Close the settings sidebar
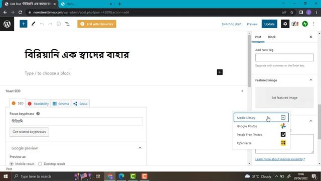Image resolution: width=321 pixels, height=181 pixels. tap(311, 37)
